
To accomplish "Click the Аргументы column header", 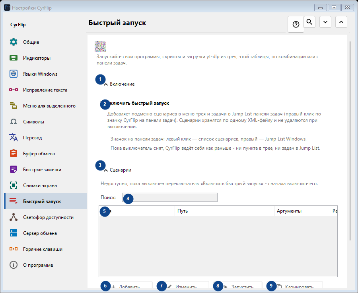I will 302,211.
